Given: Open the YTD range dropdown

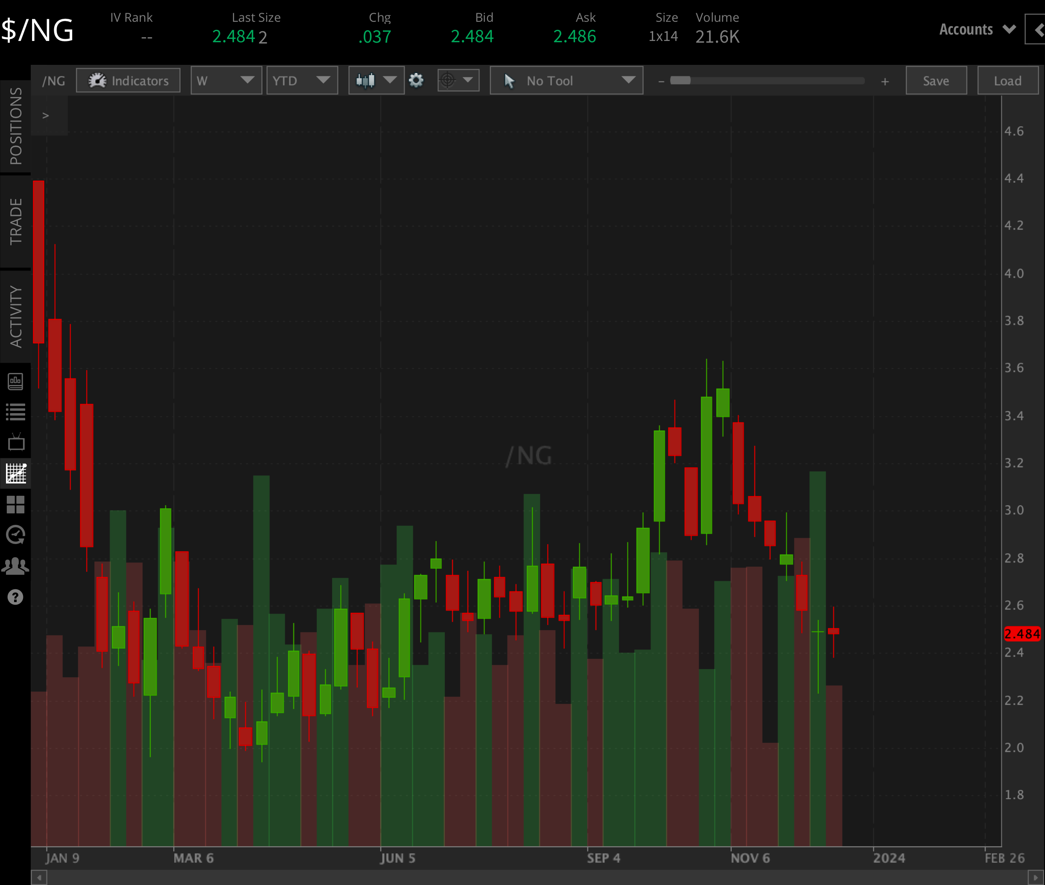Looking at the screenshot, I should tap(302, 80).
